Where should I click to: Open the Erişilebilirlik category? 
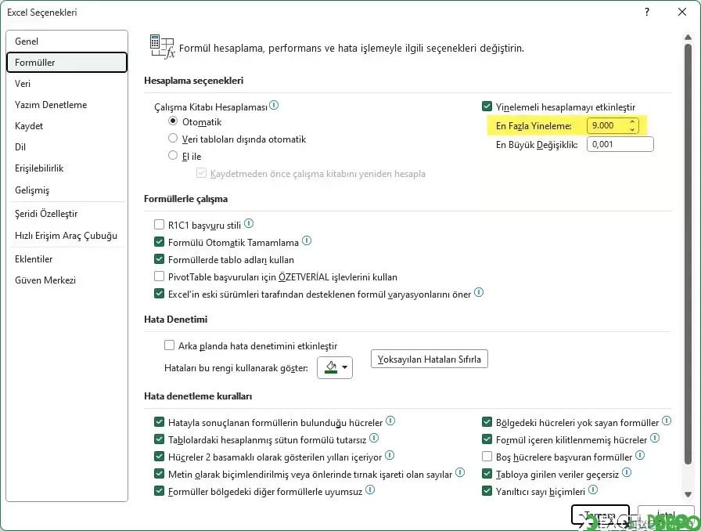click(67, 168)
